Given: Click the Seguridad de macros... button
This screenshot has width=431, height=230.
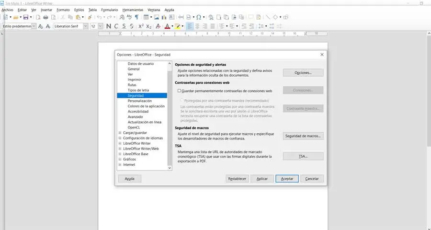Looking at the screenshot, I should pyautogui.click(x=303, y=136).
